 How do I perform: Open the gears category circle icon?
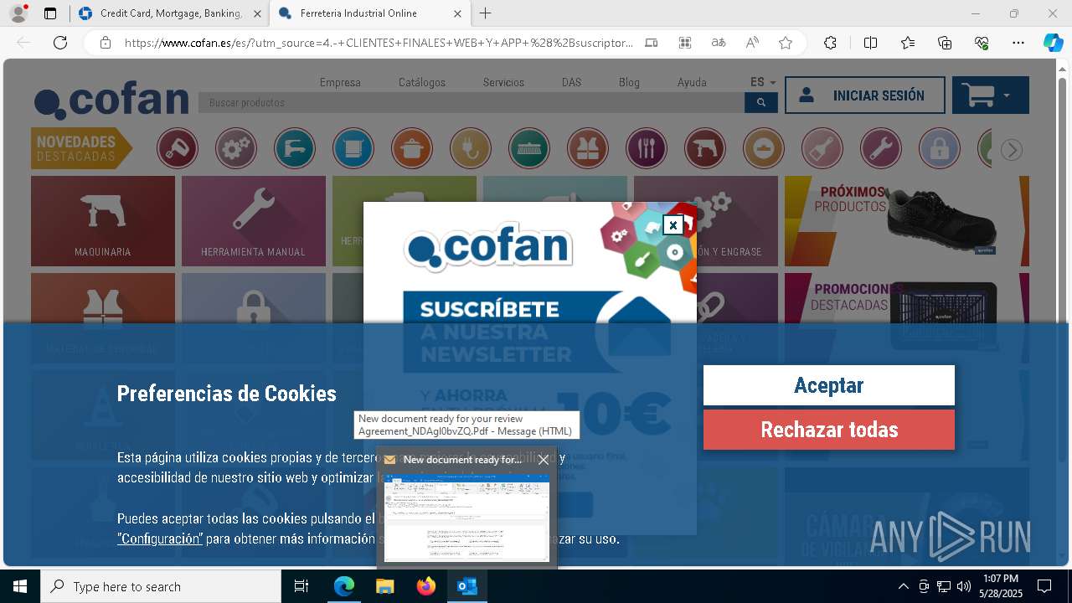pos(236,149)
